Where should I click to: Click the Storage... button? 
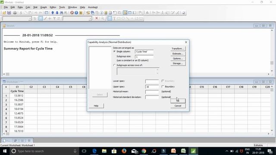pos(178,63)
